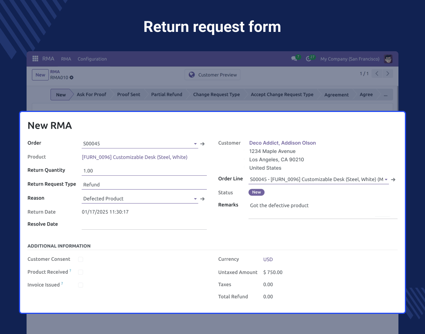The image size is (425, 334).
Task: Open My Company (San Francisco) switcher
Action: tap(349, 59)
